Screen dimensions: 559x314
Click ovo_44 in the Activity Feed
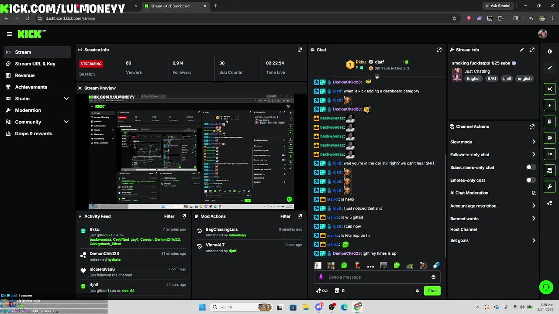point(128,290)
